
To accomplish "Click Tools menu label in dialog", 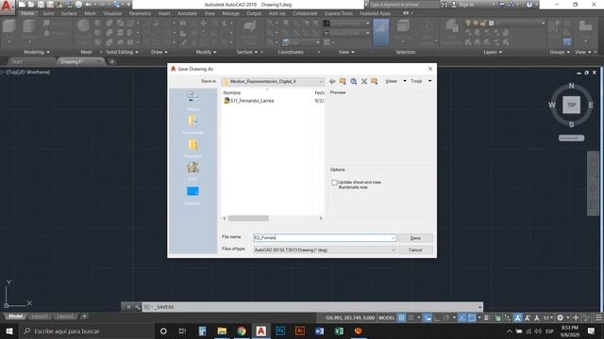I will [416, 81].
